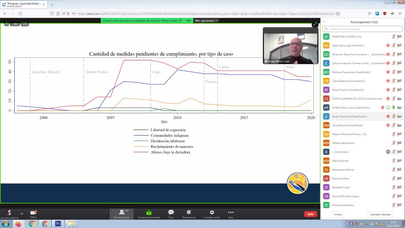Bookmark this page with star icon

(x=337, y=14)
